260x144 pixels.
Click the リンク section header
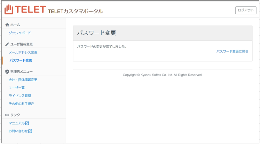[x=15, y=115]
